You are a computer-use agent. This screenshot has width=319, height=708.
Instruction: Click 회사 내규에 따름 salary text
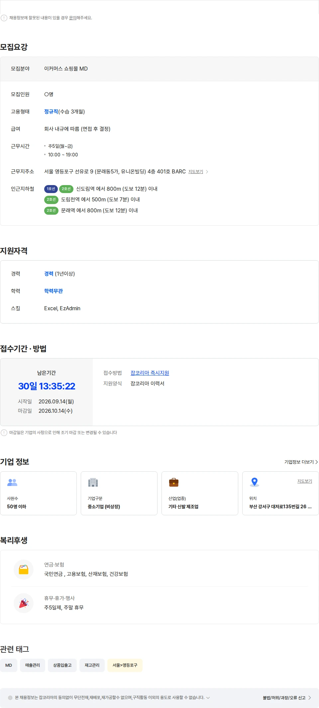click(x=77, y=129)
